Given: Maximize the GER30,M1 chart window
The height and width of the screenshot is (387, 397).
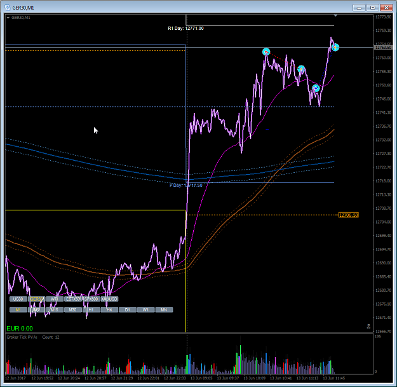Looking at the screenshot, I should [373, 8].
